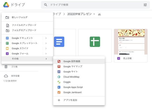Image resolution: width=152 pixels, height=110 pixels.
Task: Click the 20220918プレゼン breadcrumb name
Action: click(80, 14)
